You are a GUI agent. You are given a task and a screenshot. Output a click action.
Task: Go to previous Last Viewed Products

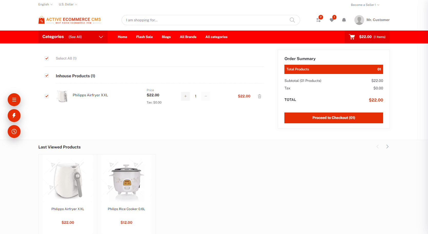(x=377, y=147)
